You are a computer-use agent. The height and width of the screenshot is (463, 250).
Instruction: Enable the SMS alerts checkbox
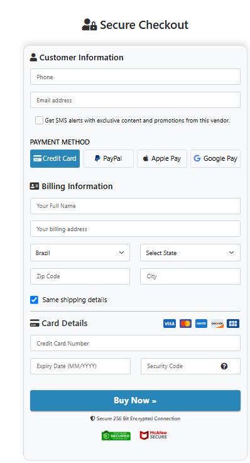tap(39, 120)
